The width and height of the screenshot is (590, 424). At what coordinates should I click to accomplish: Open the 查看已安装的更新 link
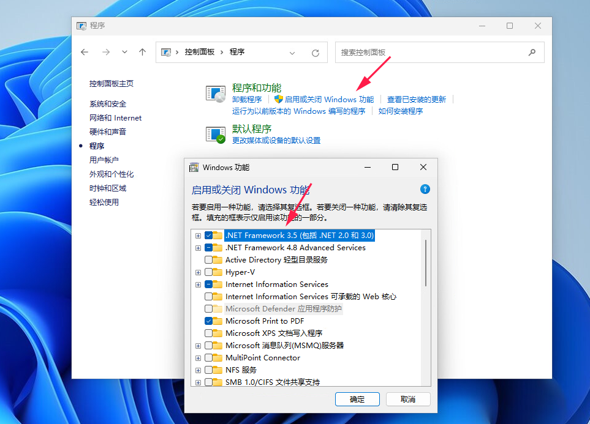pos(417,100)
